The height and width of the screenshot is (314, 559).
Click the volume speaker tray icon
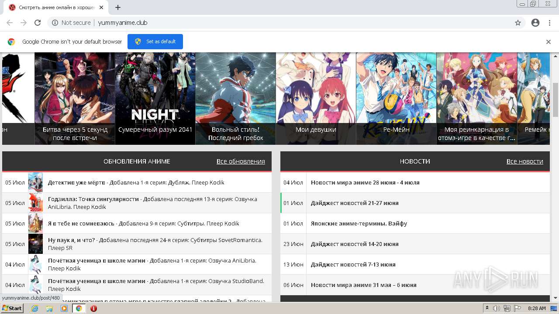[x=497, y=308]
